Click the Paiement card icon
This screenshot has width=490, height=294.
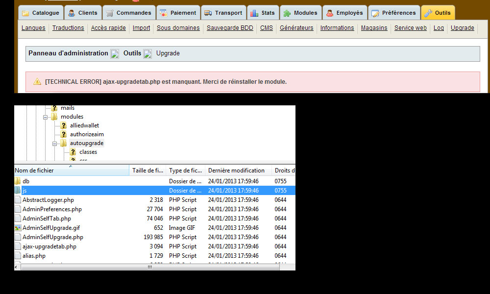[164, 13]
